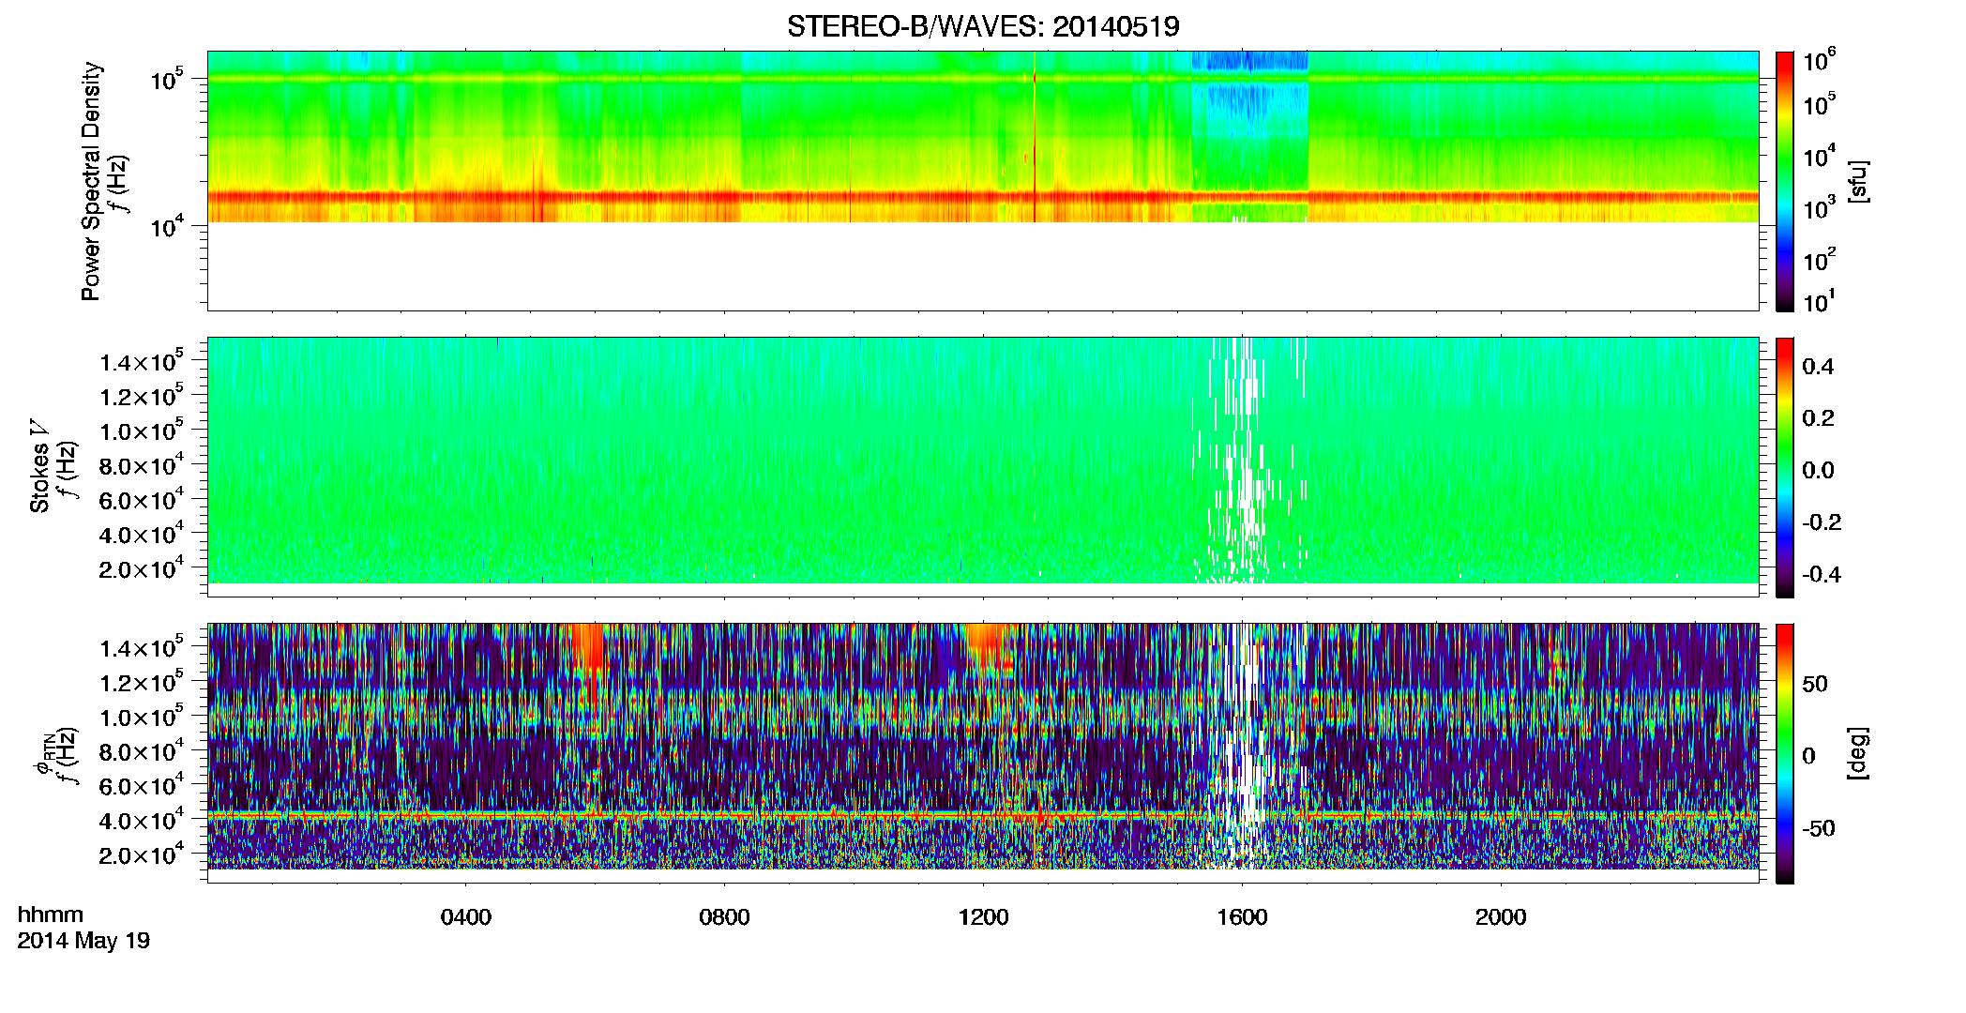Viewport: 1966px width, 1013px height.
Task: Click the power spectral density color bar
Action: [x=1785, y=180]
